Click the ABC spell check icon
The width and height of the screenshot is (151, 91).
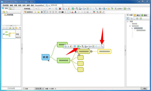pyautogui.click(x=112, y=9)
